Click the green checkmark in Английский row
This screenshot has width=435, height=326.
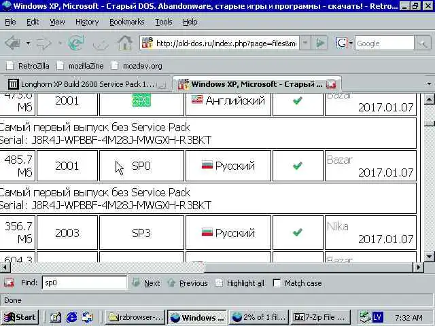[298, 101]
